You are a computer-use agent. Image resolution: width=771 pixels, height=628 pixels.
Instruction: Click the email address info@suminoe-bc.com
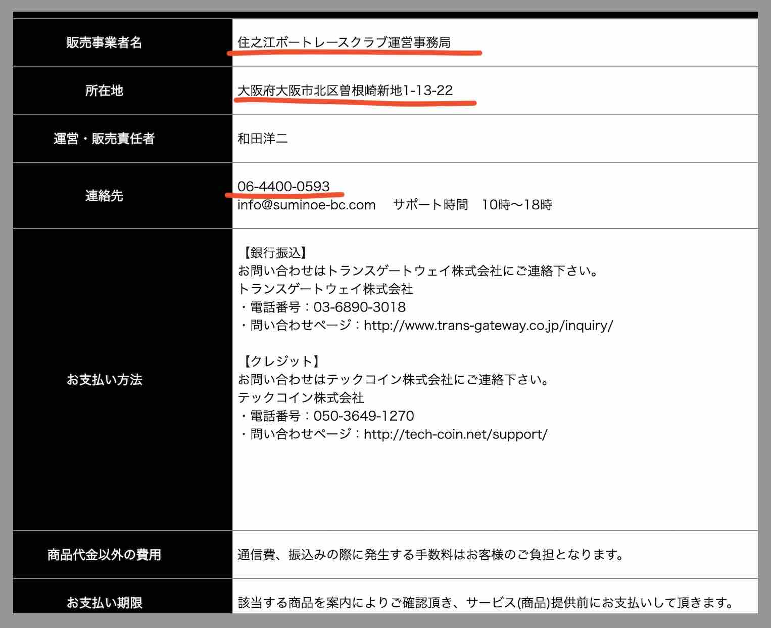pos(306,205)
